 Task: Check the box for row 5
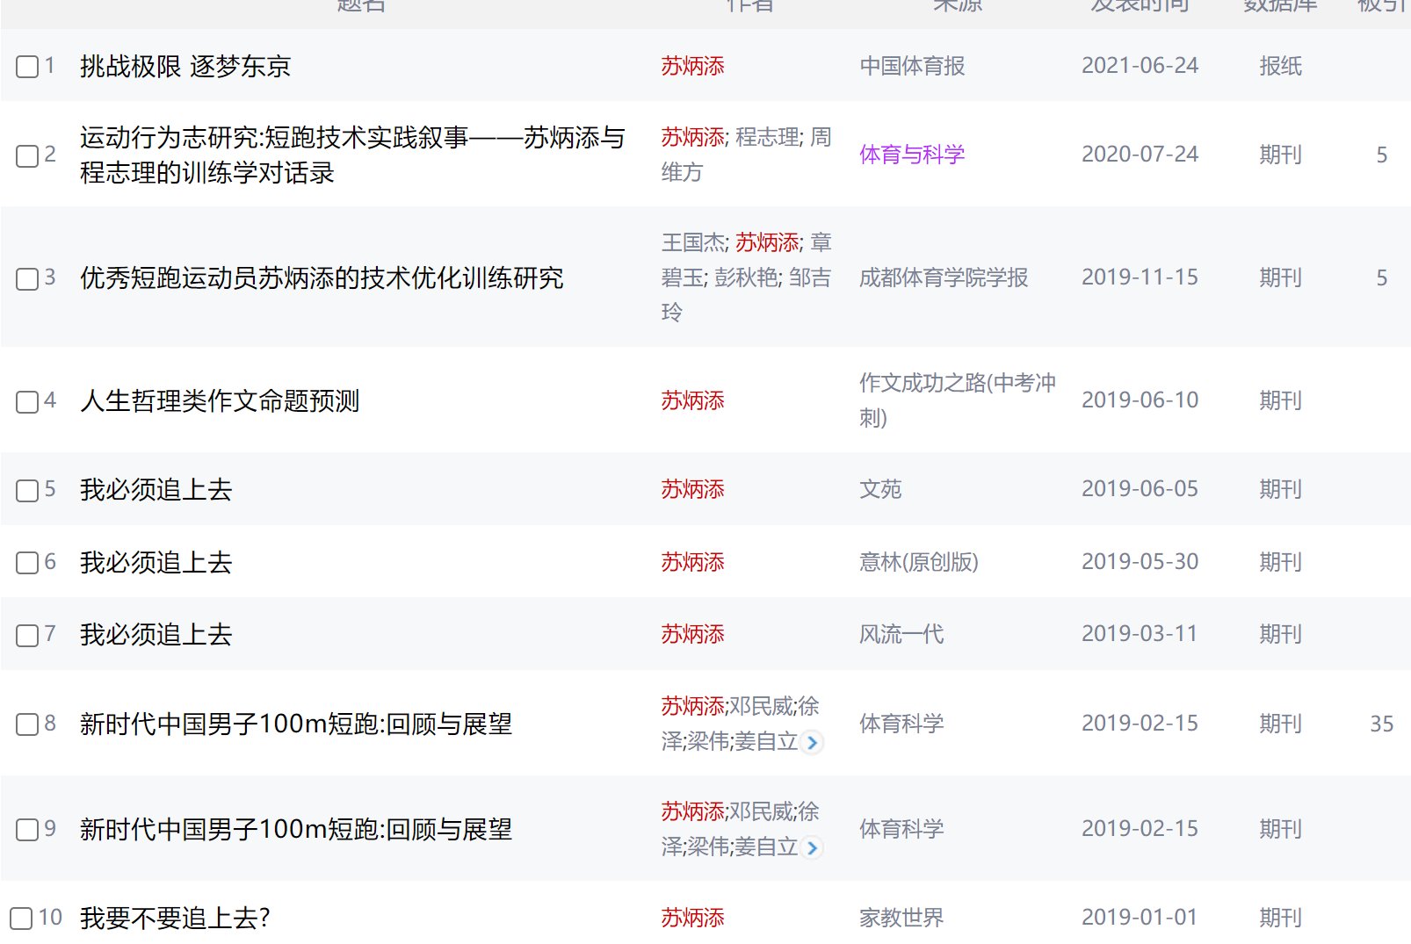pos(27,490)
